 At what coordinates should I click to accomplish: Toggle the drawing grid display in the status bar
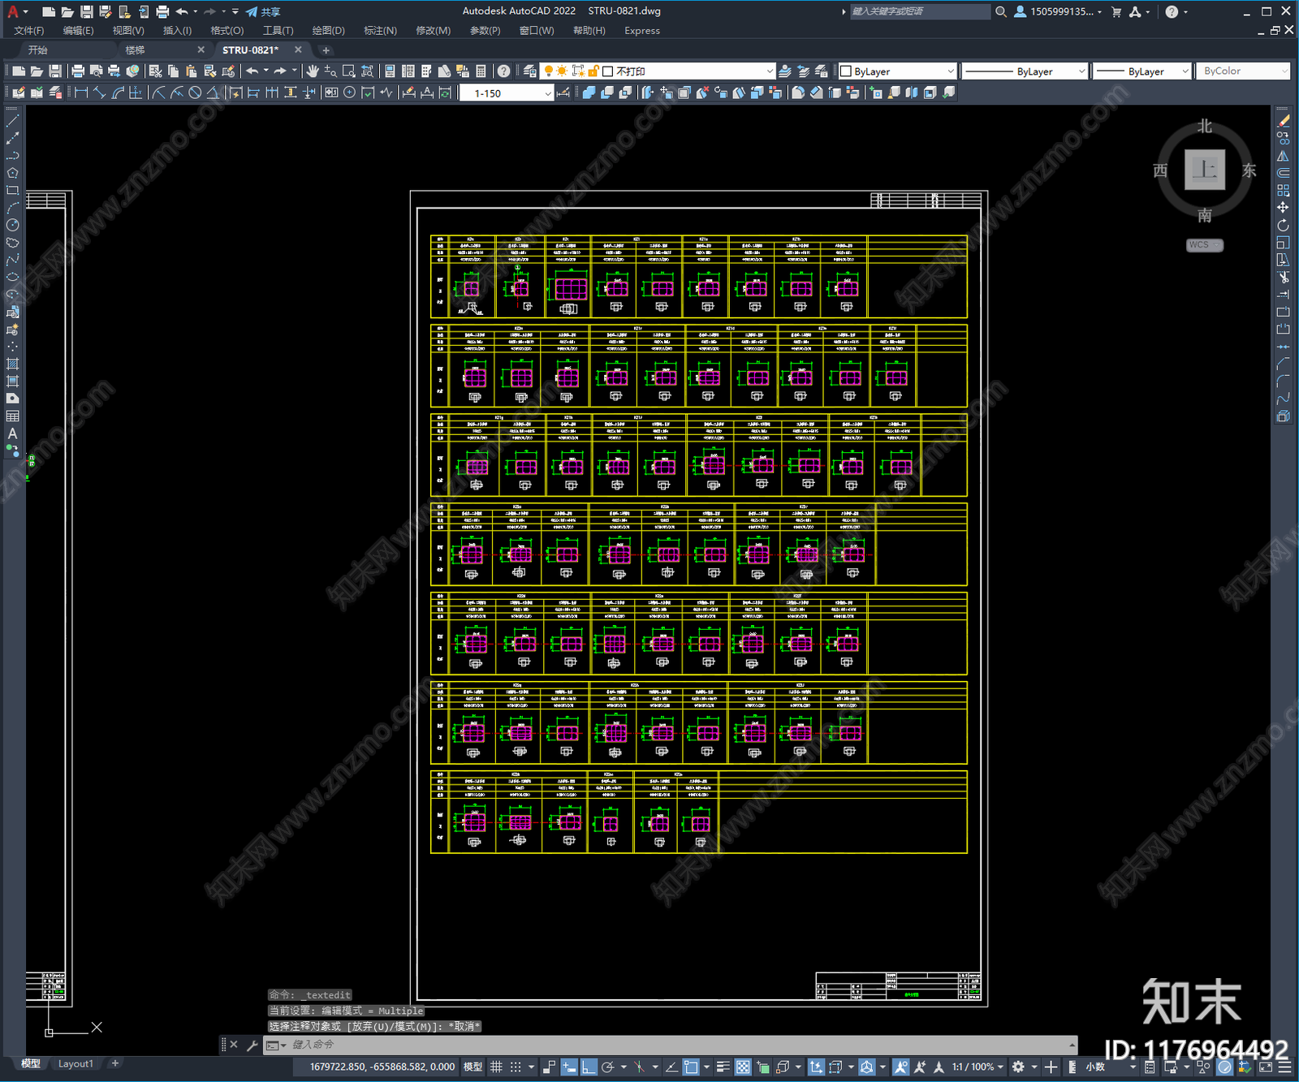pyautogui.click(x=496, y=1067)
